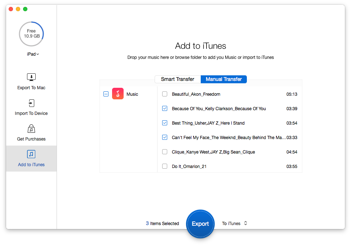351x246 pixels.
Task: Select the Add to iTunes music icon
Action: pos(31,154)
